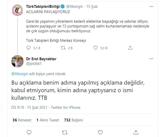Open Dr Erol Bayraktar's profile photo

18,61
